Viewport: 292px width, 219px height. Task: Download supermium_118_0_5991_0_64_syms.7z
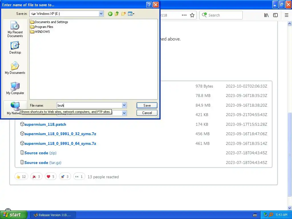click(60, 143)
